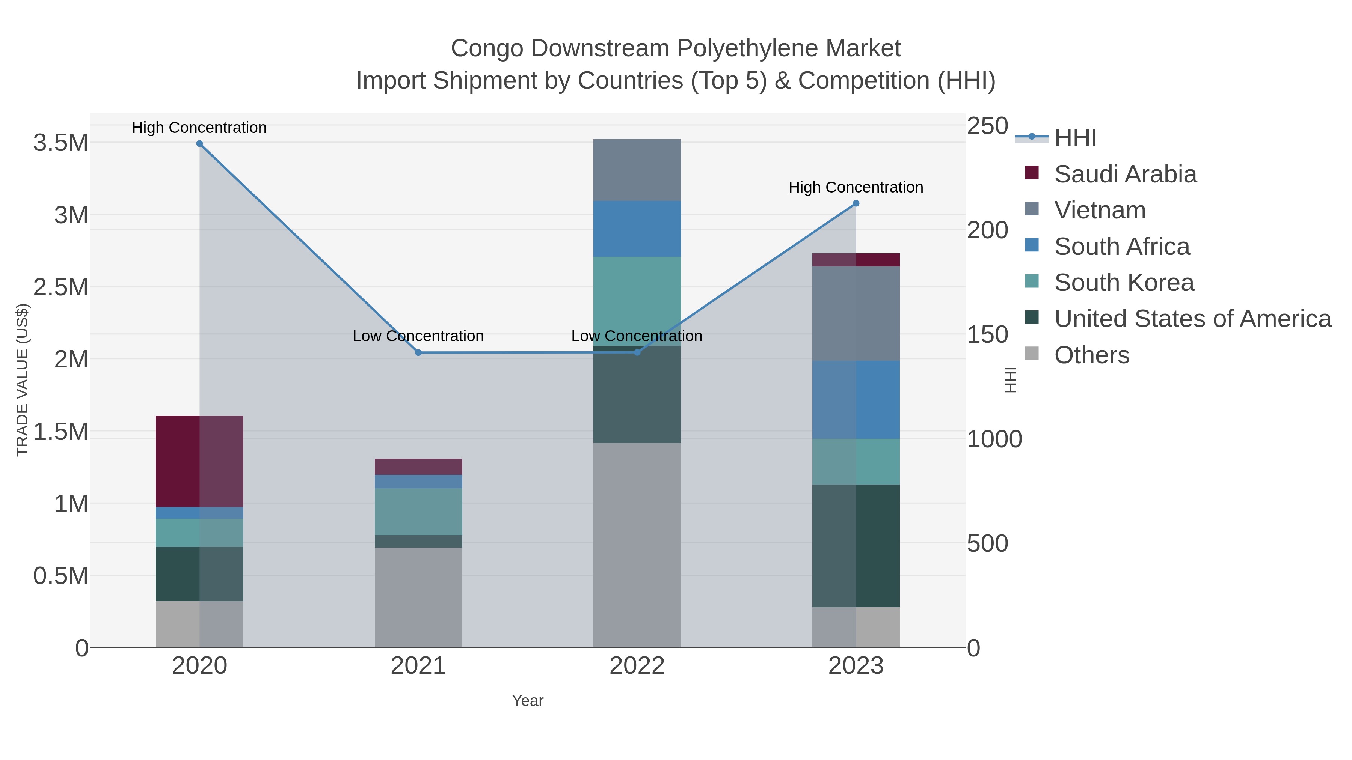Click the '500' HHI axis tick label
Image resolution: width=1352 pixels, height=760 pixels.
(x=988, y=543)
